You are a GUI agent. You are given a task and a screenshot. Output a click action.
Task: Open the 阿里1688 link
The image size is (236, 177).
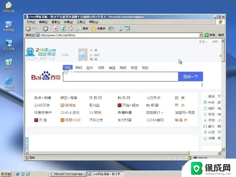tap(70, 120)
